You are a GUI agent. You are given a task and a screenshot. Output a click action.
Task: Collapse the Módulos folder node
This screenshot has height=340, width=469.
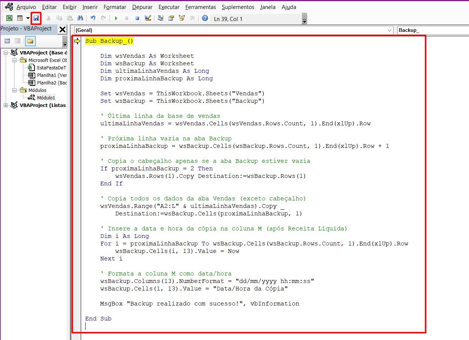point(14,90)
